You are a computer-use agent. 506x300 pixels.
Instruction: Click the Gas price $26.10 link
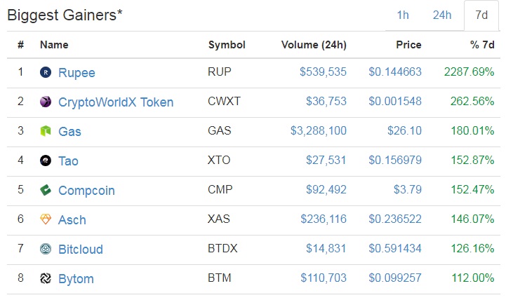pos(405,130)
